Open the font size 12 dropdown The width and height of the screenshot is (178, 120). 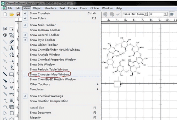click(165, 14)
